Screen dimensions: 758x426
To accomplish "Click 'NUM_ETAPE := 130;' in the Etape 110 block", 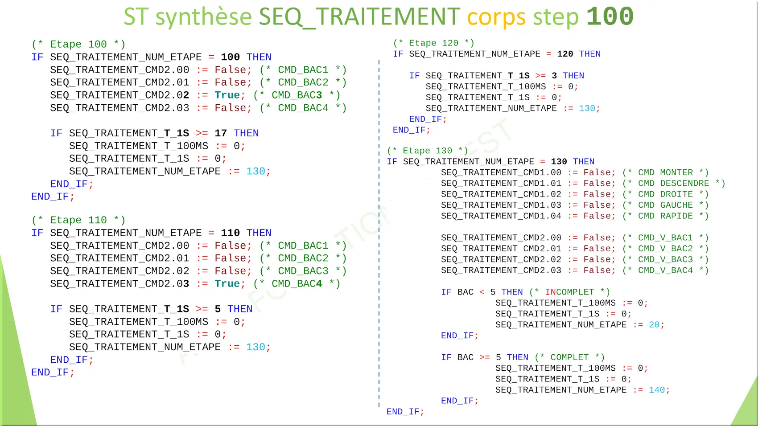I will tap(170, 347).
